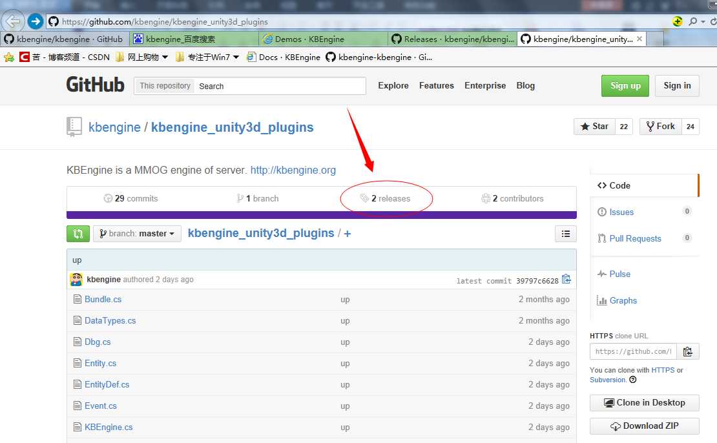Open the 29 commits link
The image size is (717, 443).
coord(130,198)
